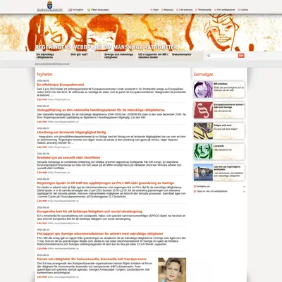Click the Nyheter heading
The width and height of the screenshot is (282, 282).
tap(45, 75)
